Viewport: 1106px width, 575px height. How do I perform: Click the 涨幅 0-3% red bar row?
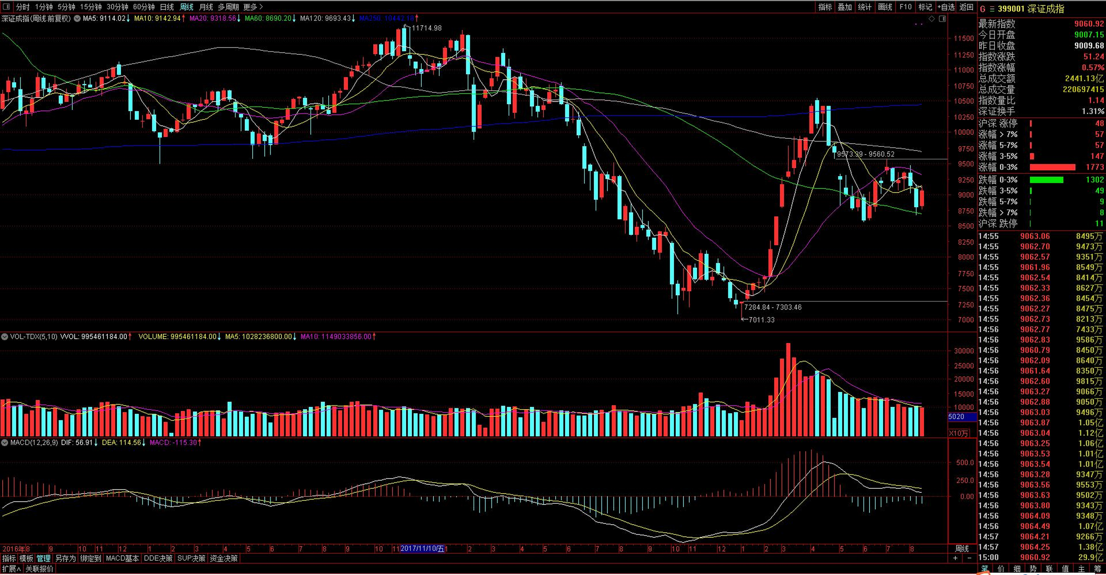(x=1041, y=167)
